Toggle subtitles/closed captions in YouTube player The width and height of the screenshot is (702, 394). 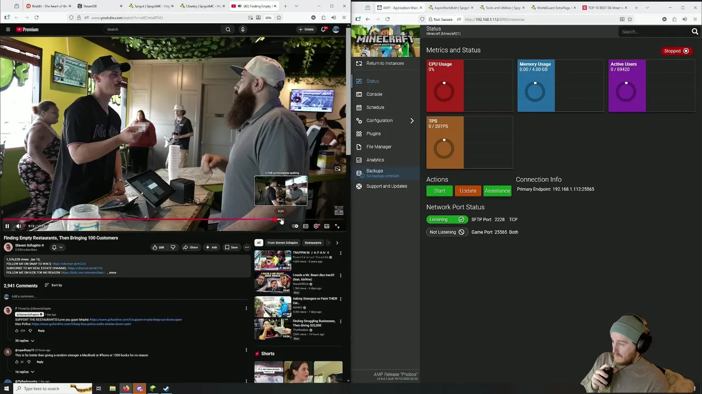pyautogui.click(x=305, y=226)
